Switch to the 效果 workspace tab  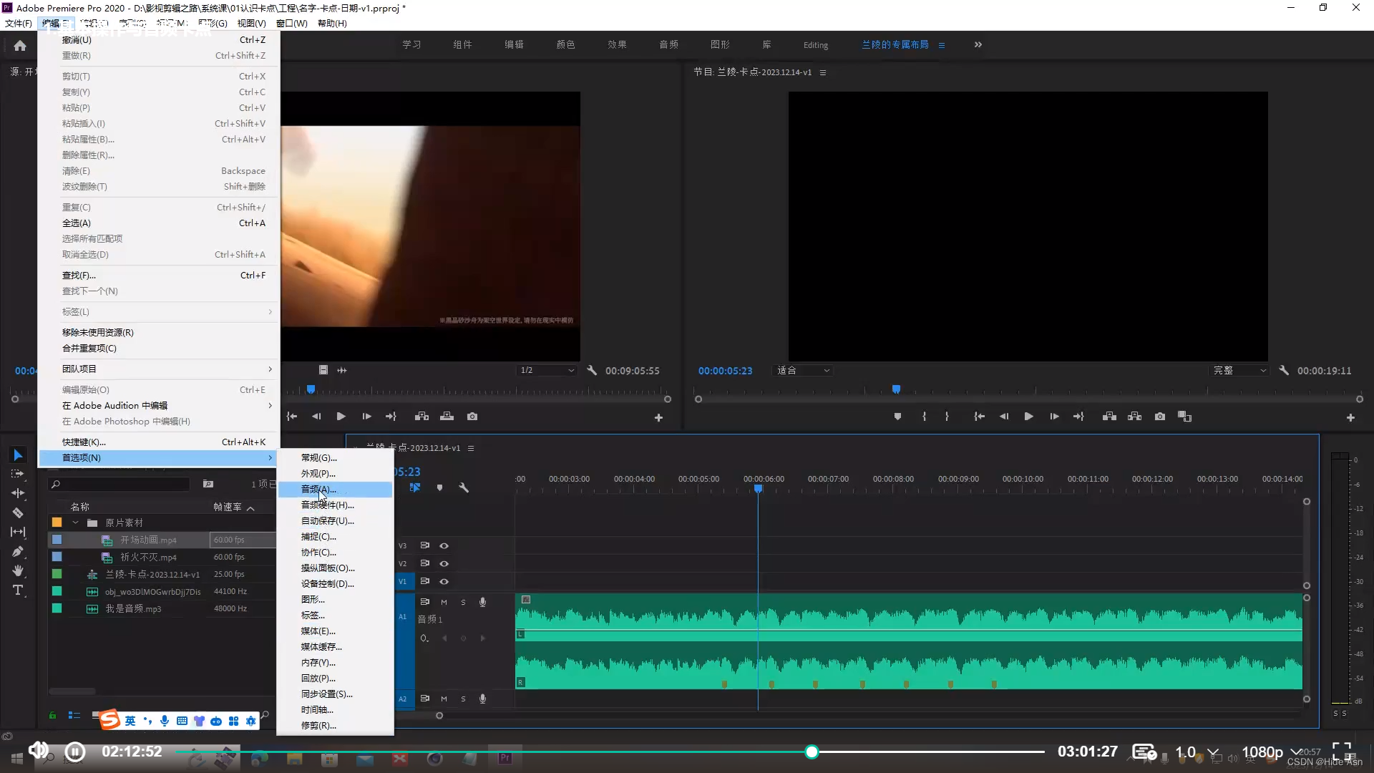(x=617, y=44)
